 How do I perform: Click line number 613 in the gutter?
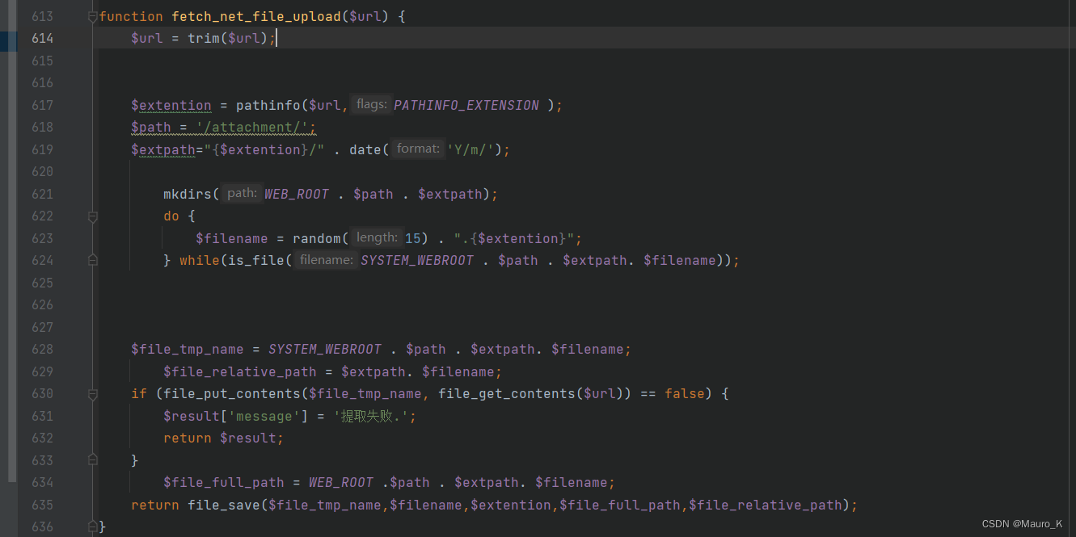coord(42,16)
